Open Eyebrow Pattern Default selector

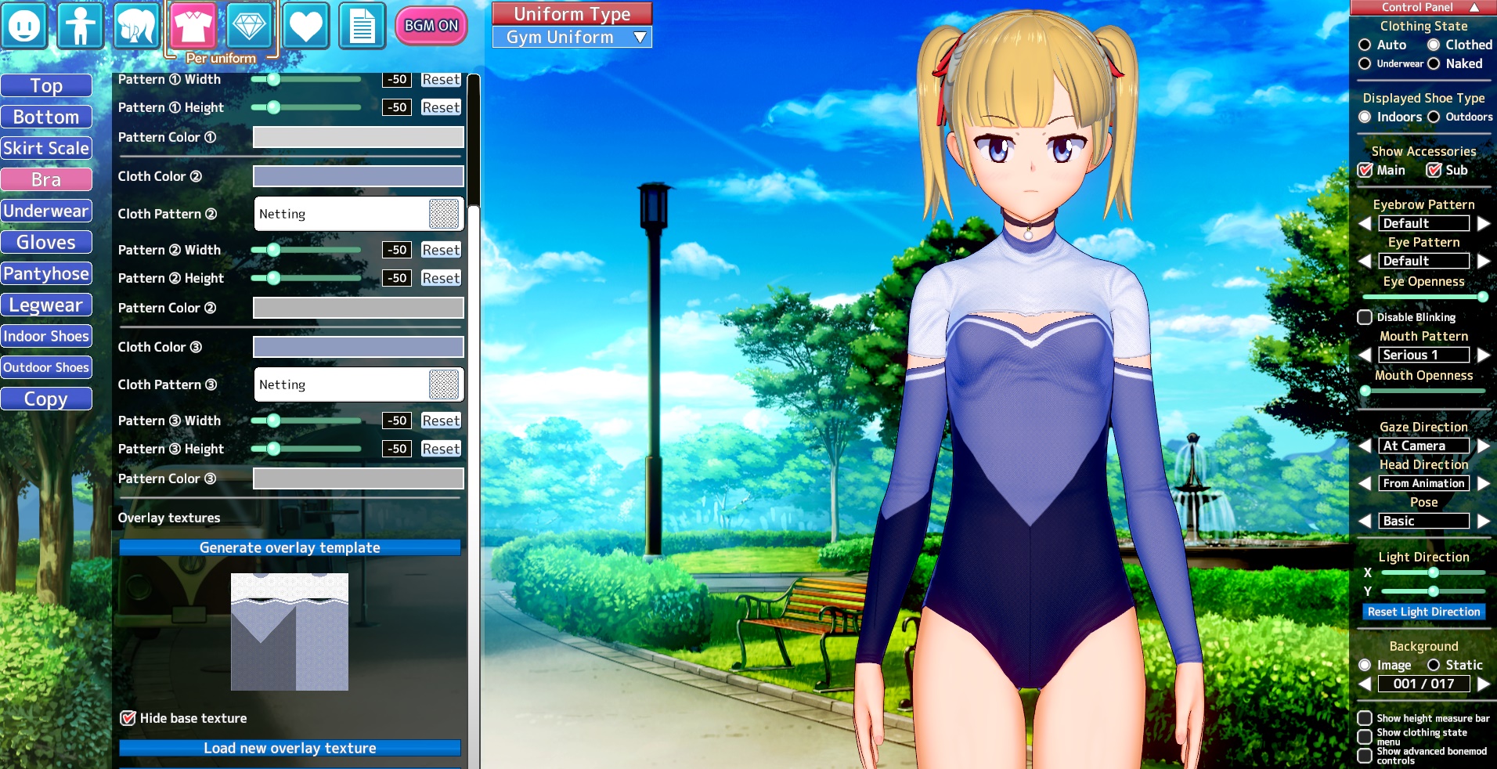[x=1424, y=223]
